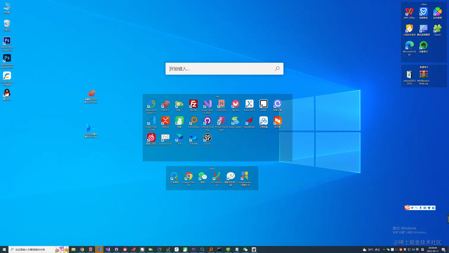Select Visual Studio Code desktop shortcut
The image size is (449, 253).
point(151,123)
